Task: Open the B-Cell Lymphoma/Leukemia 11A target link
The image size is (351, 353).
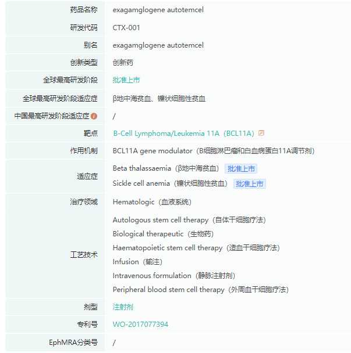Action: point(183,134)
